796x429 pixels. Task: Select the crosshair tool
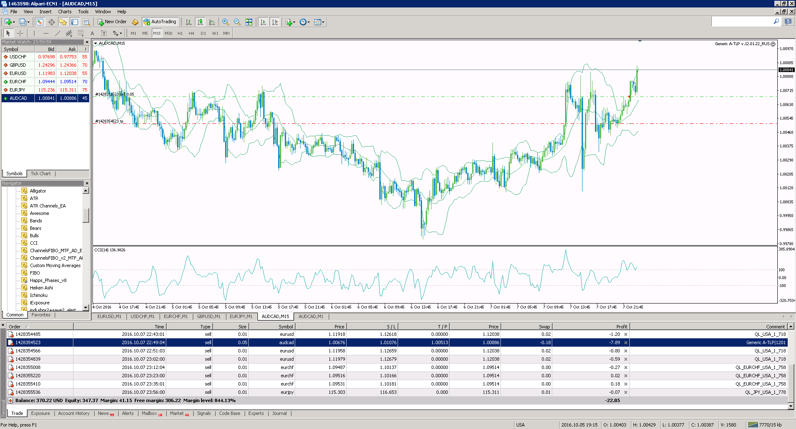coord(20,33)
